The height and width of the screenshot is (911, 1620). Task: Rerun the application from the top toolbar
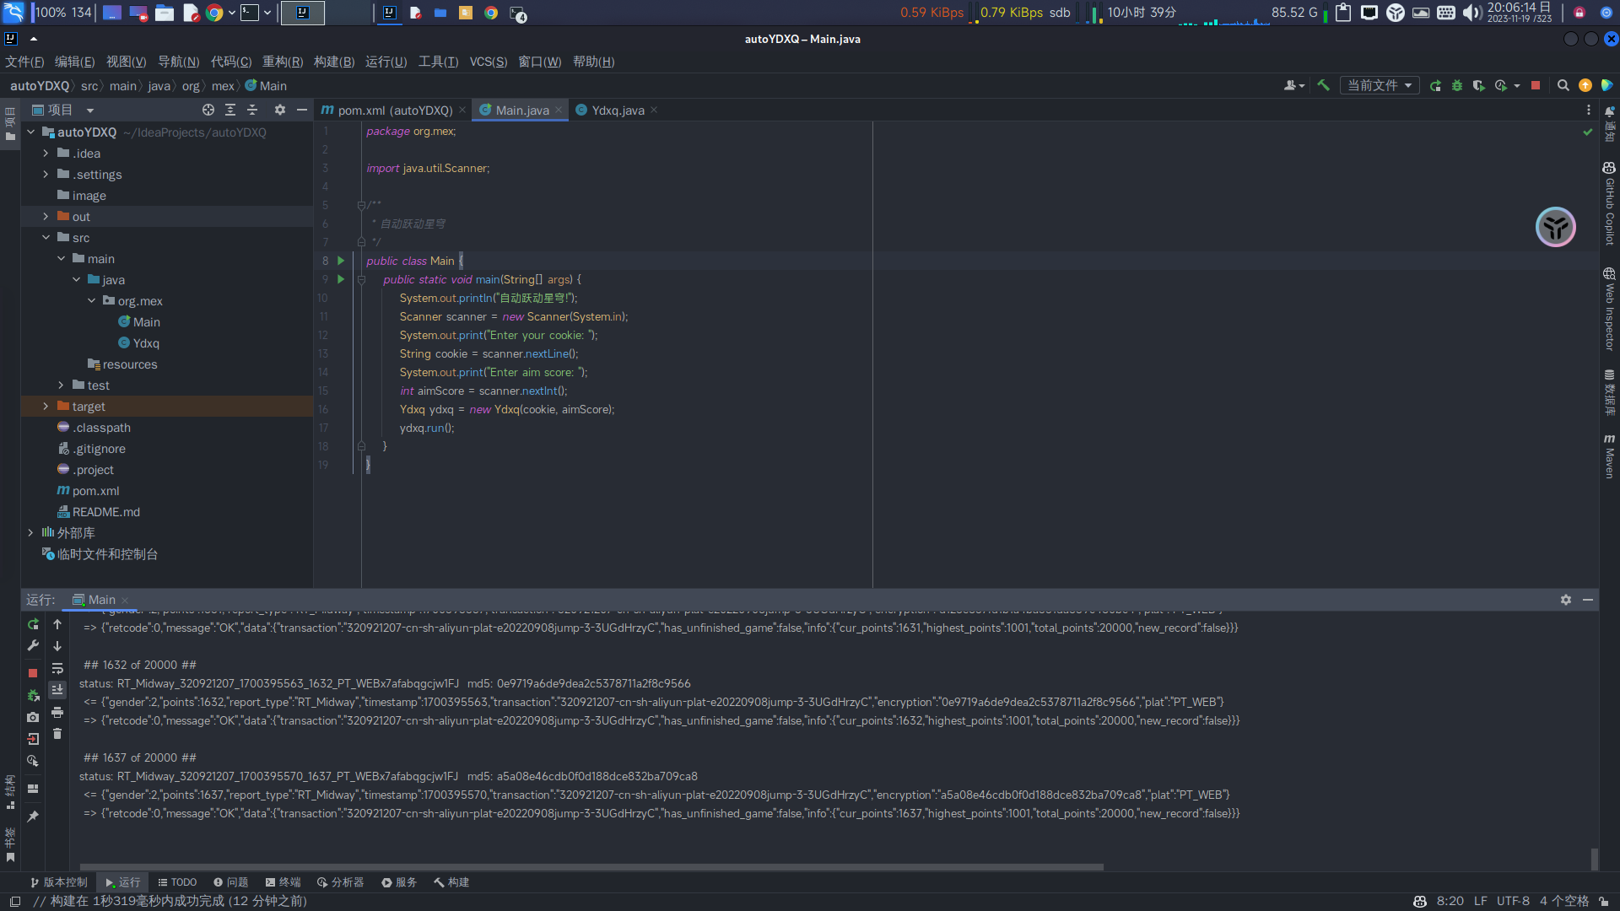[x=1435, y=85]
